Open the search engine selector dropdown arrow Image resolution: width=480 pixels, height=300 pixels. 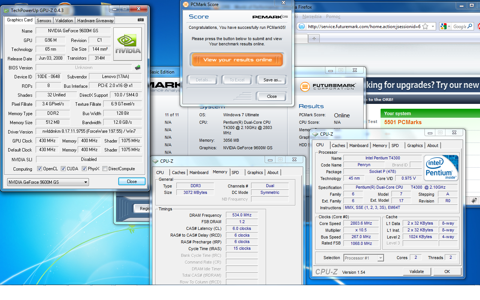click(449, 26)
